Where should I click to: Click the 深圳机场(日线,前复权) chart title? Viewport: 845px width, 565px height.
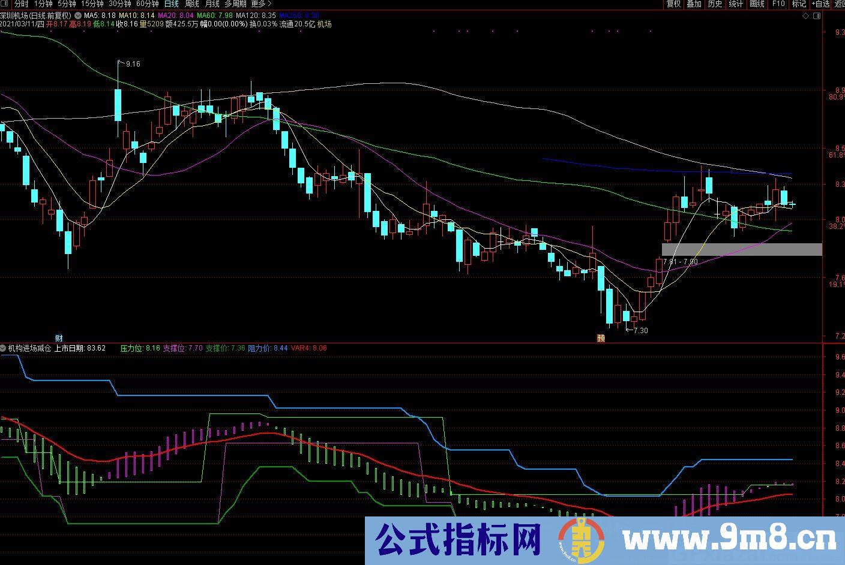pyautogui.click(x=36, y=16)
